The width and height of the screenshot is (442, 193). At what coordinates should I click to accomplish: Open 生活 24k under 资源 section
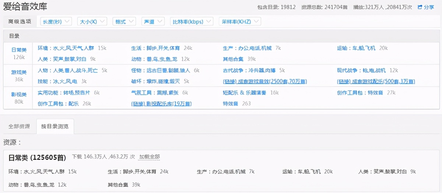point(132,171)
